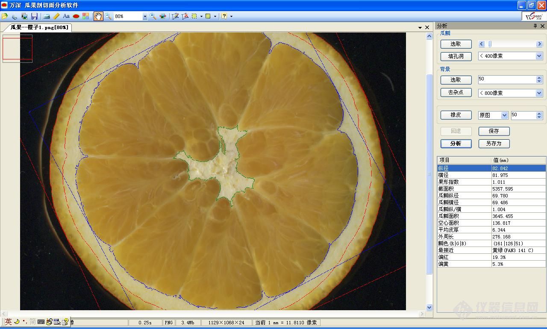Click the four-color grid icon
Screen dimensions: 547x329
pos(86,16)
